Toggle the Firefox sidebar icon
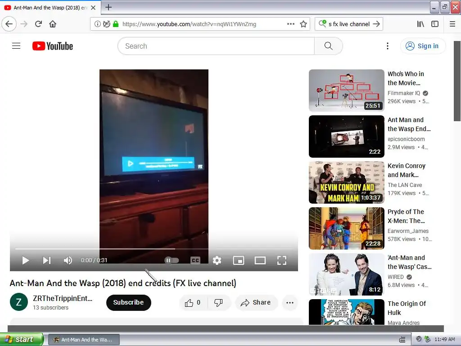461x346 pixels. pyautogui.click(x=435, y=24)
